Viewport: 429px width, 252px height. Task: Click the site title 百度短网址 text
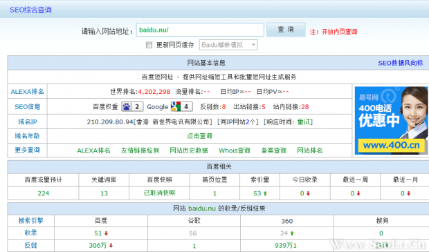pos(157,77)
